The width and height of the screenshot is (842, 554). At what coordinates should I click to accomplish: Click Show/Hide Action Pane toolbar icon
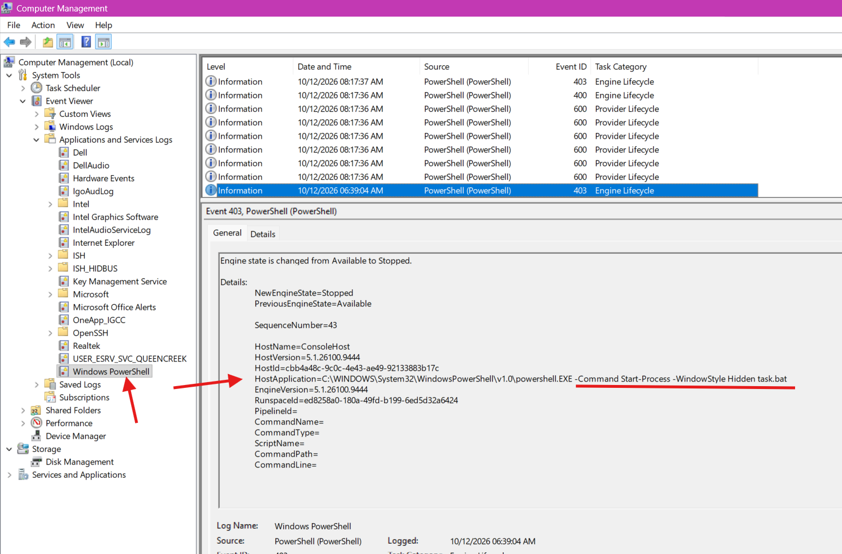pos(104,42)
